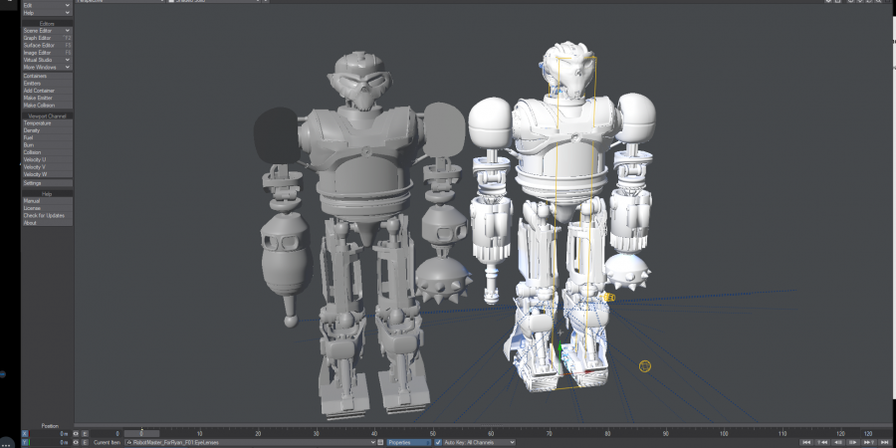
Task: Select the Temperature viewport channel
Action: click(x=47, y=123)
